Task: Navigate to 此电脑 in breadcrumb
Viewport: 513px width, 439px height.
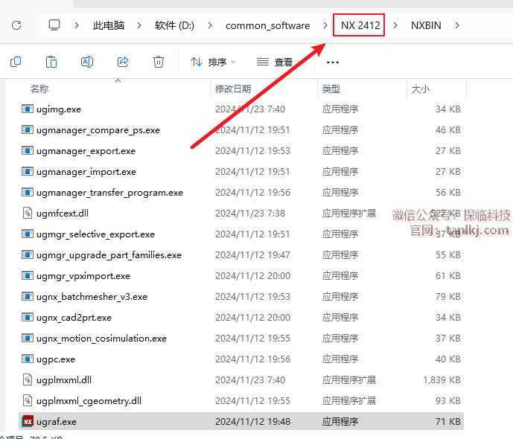Action: pyautogui.click(x=109, y=25)
